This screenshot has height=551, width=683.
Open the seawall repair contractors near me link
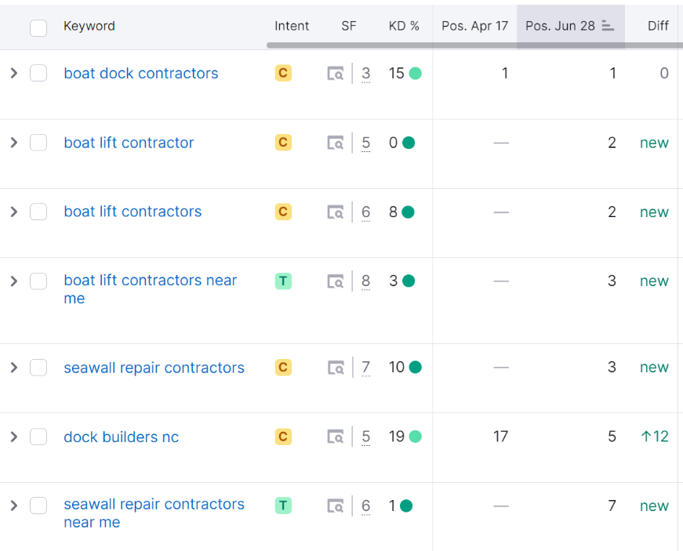[x=154, y=505]
